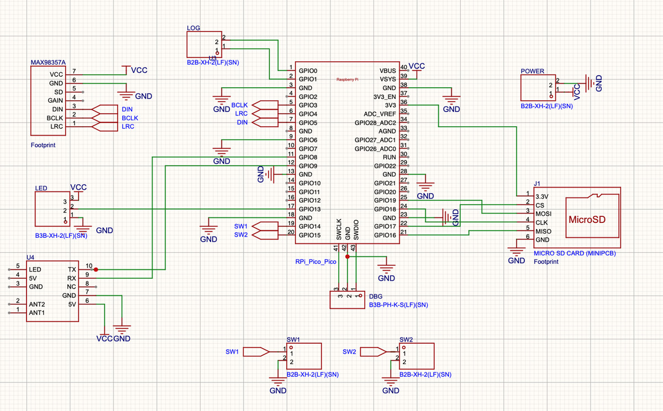The width and height of the screenshot is (663, 411).
Task: Select the Footprint text under MicroSD card
Action: tap(546, 261)
